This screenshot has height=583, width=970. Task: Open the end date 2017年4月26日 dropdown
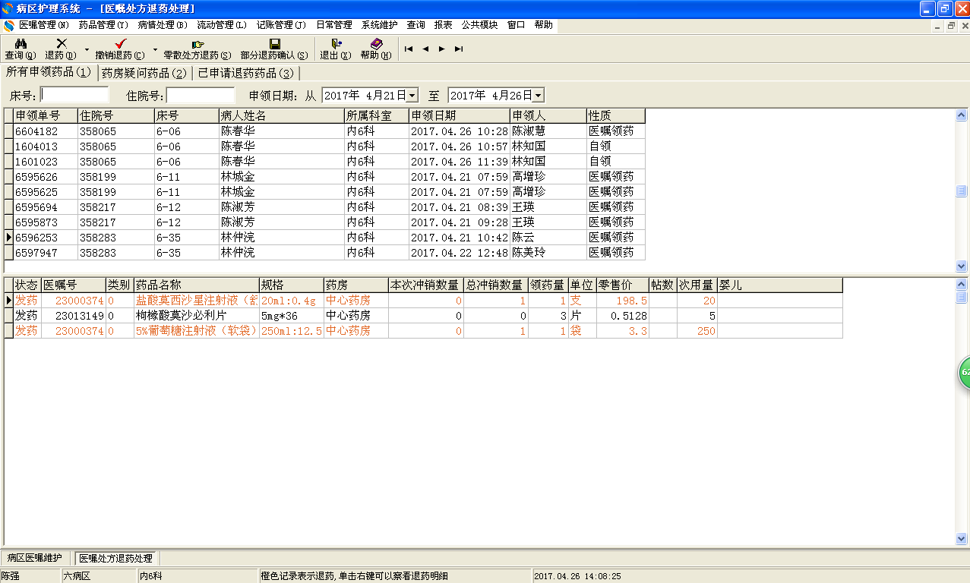click(x=538, y=96)
